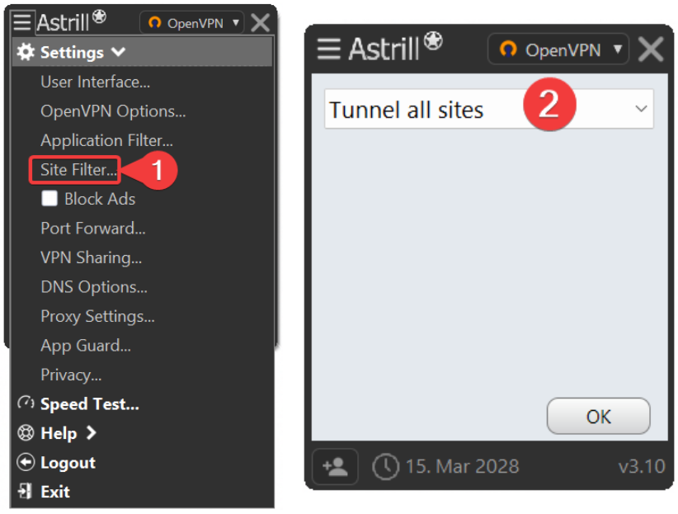Open hamburger menu in right Astrill window
The height and width of the screenshot is (514, 678).
pyautogui.click(x=328, y=49)
